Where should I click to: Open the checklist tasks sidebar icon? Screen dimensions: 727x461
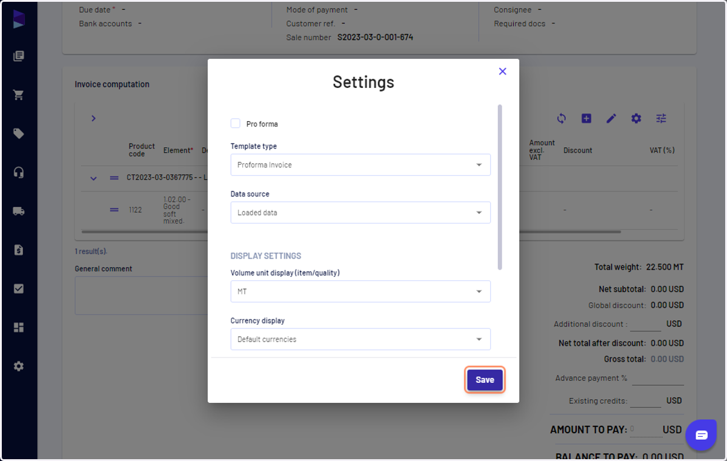(x=19, y=289)
